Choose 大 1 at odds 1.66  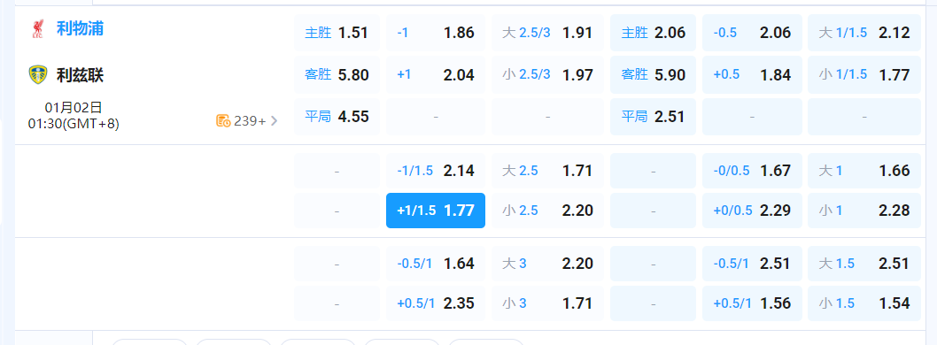pyautogui.click(x=864, y=171)
